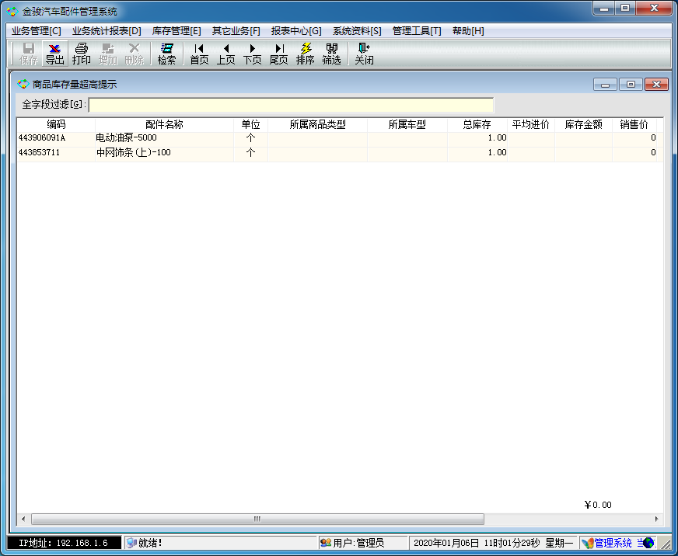Select the code cell 443906091A

56,137
